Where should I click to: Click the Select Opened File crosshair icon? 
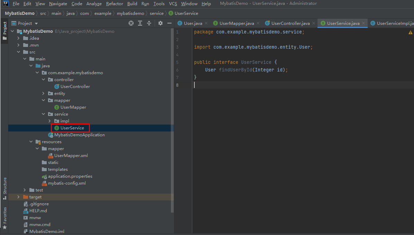point(131,23)
